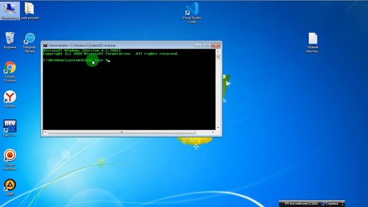368x207 pixels.
Task: Click the cmd window title bar text
Action: [82, 45]
